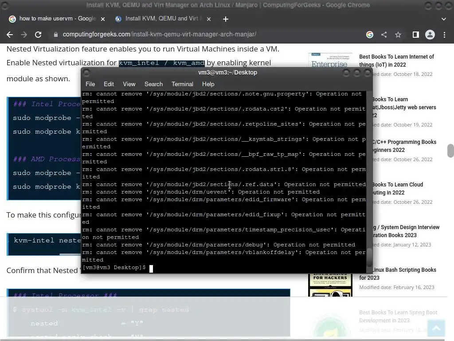
Task: Open 'Jboss|Jetty web servers' books link
Action: [404, 107]
